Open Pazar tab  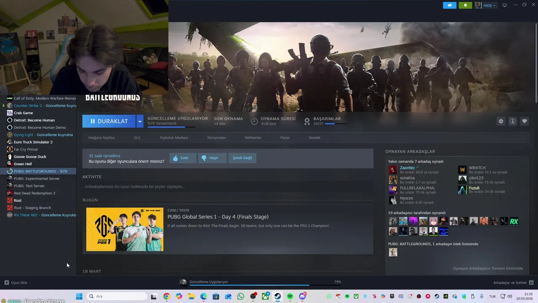click(x=285, y=138)
